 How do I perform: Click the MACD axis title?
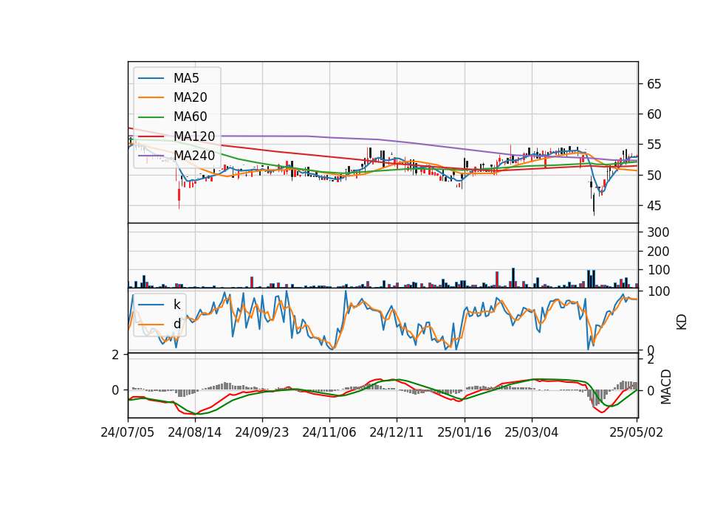pos(665,387)
